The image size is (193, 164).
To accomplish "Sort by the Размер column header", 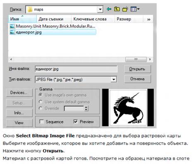I will (129, 19).
